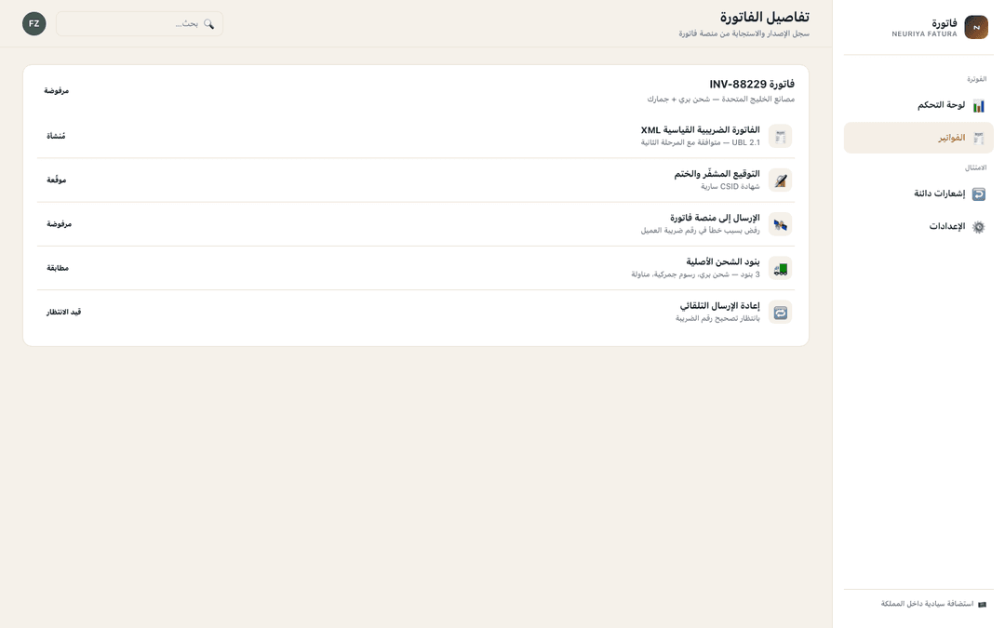
Task: Click the تفاصيل الفاتورة page heading
Action: point(764,17)
